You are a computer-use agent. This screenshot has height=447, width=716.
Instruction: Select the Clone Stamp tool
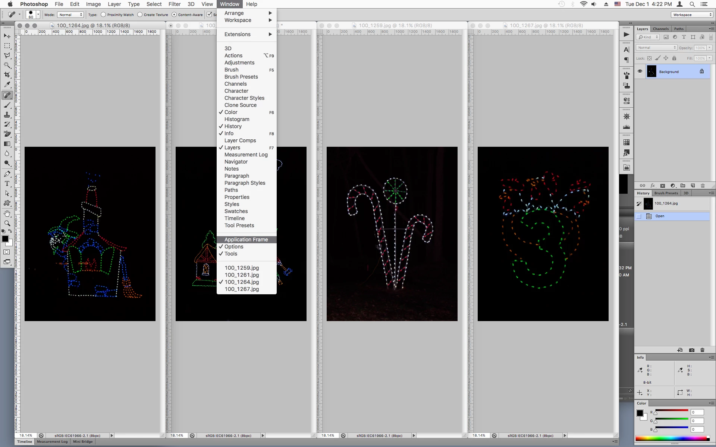(7, 115)
